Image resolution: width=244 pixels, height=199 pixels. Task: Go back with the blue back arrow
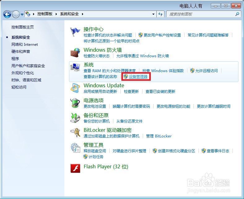pyautogui.click(x=7, y=14)
